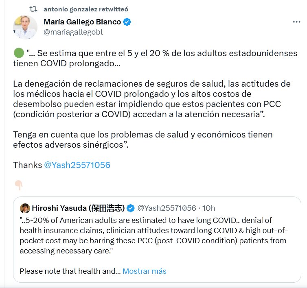Click the green circle emoji starting the tweet
The image size is (307, 288).
[18, 53]
